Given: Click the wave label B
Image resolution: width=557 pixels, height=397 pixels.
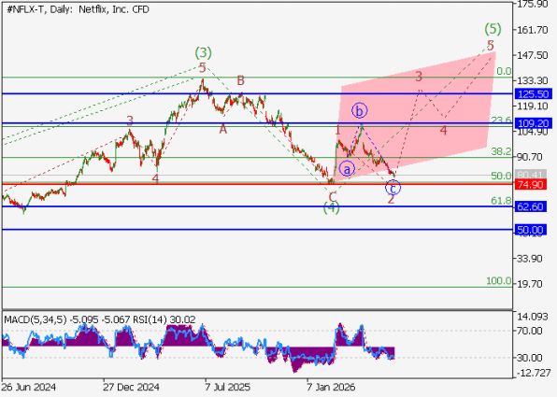Looking at the screenshot, I should coord(240,80).
